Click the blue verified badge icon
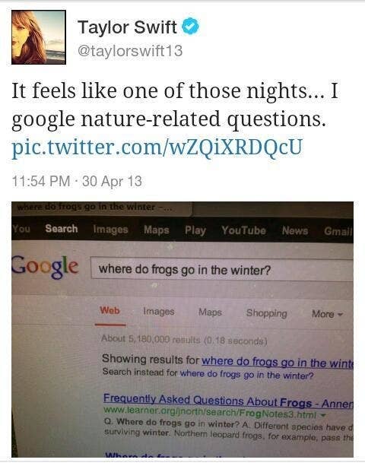The image size is (365, 466). point(190,26)
